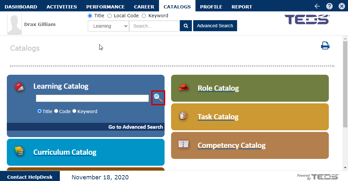This screenshot has width=348, height=181.
Task: Click the page scrollbar down arrow
Action: tap(345, 168)
